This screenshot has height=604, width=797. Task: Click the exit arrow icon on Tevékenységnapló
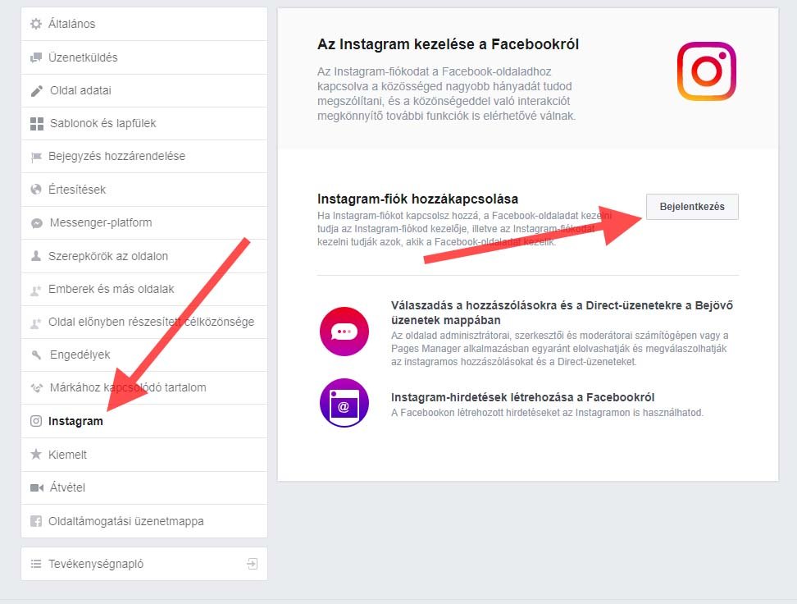coord(252,564)
